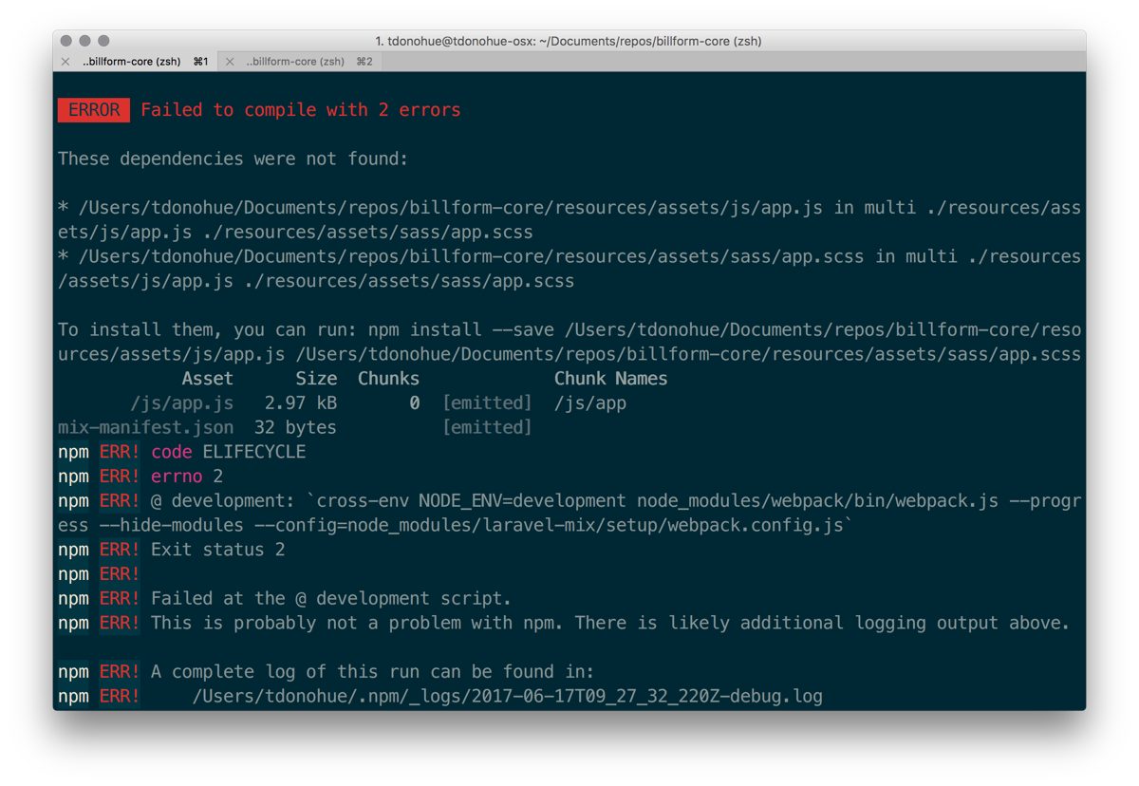The width and height of the screenshot is (1139, 786).
Task: Click the red ERROR badge
Action: (x=94, y=110)
